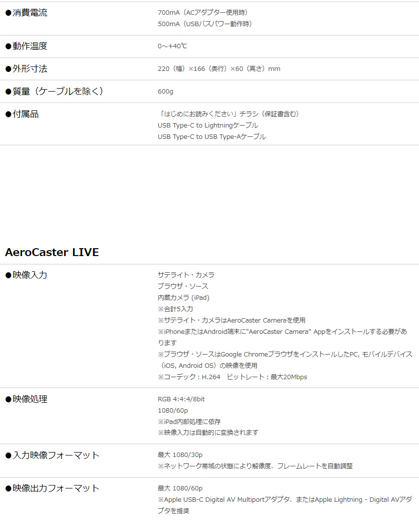The image size is (419, 520).
Task: Click the 最大 1080/30p value
Action: pos(180,455)
